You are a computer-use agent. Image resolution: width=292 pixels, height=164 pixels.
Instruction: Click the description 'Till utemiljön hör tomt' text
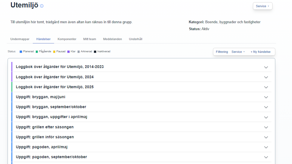(71, 22)
